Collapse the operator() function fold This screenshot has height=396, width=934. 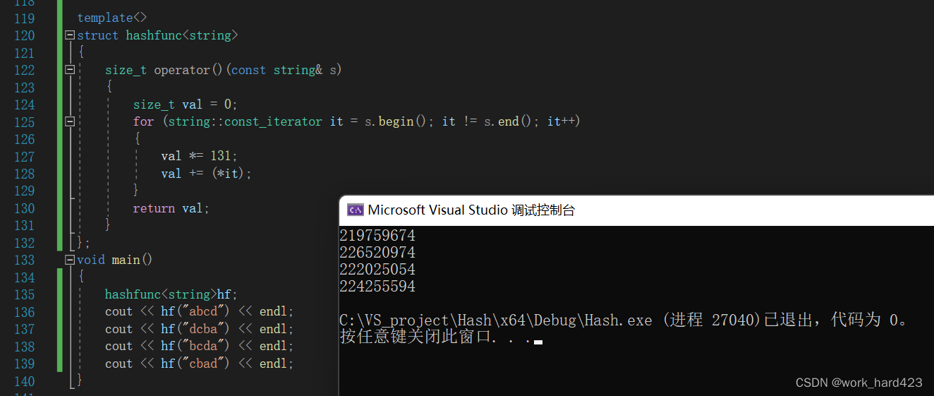click(70, 70)
